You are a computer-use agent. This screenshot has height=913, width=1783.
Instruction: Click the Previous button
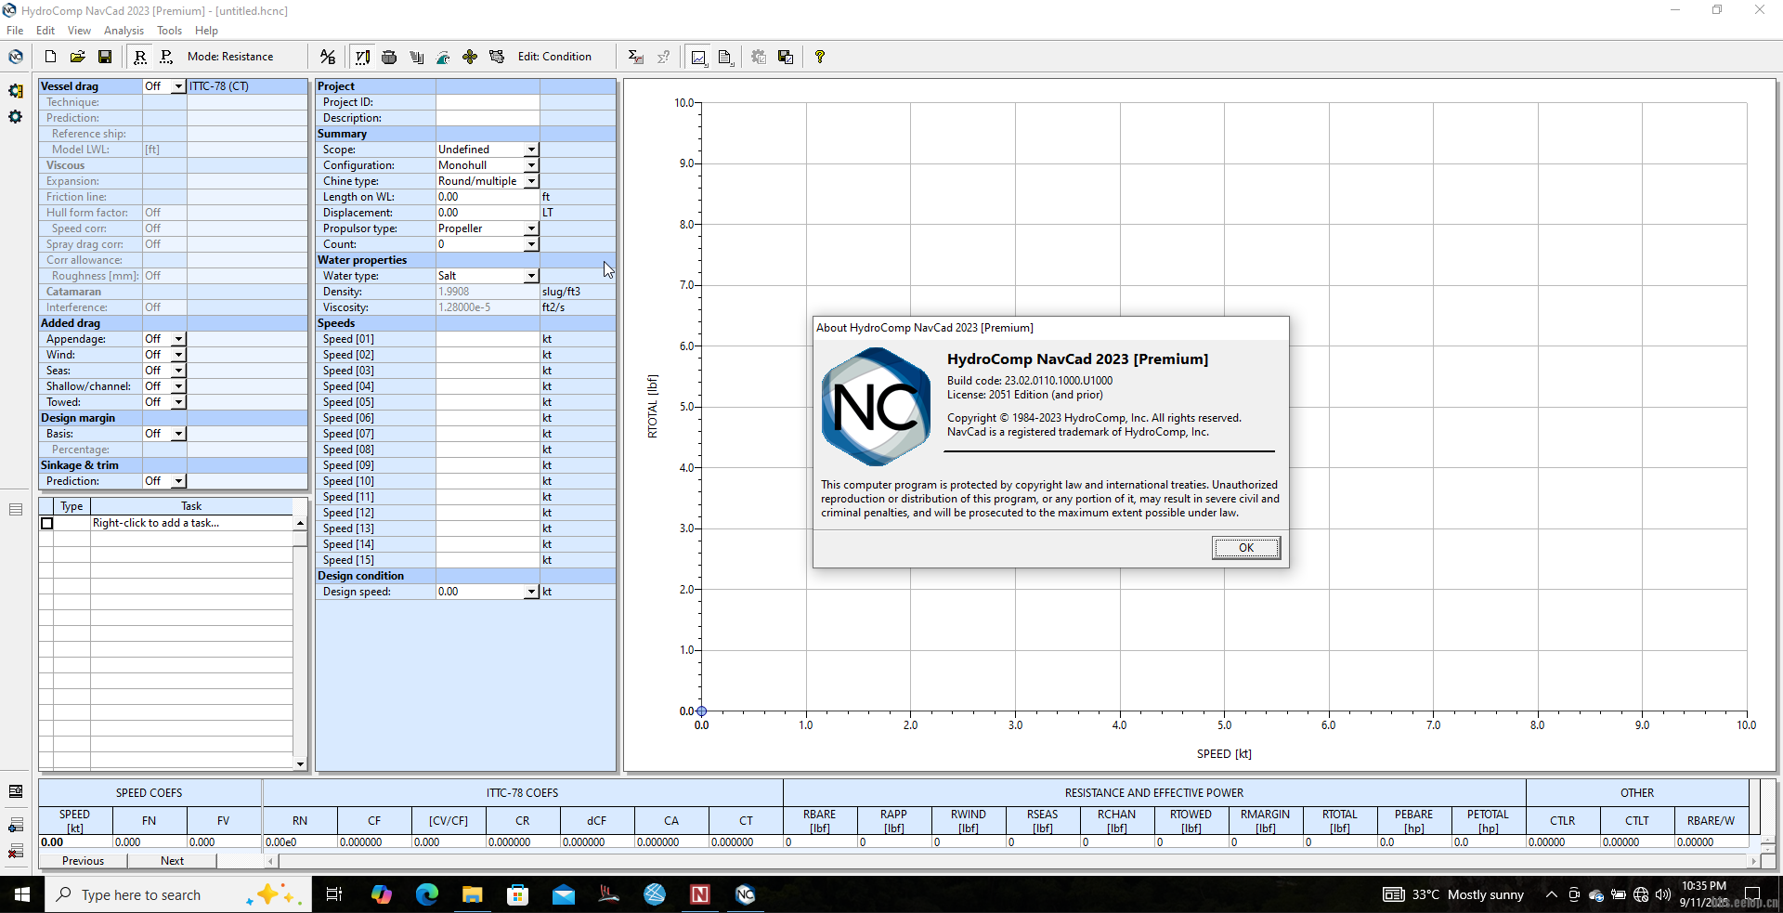(x=83, y=861)
